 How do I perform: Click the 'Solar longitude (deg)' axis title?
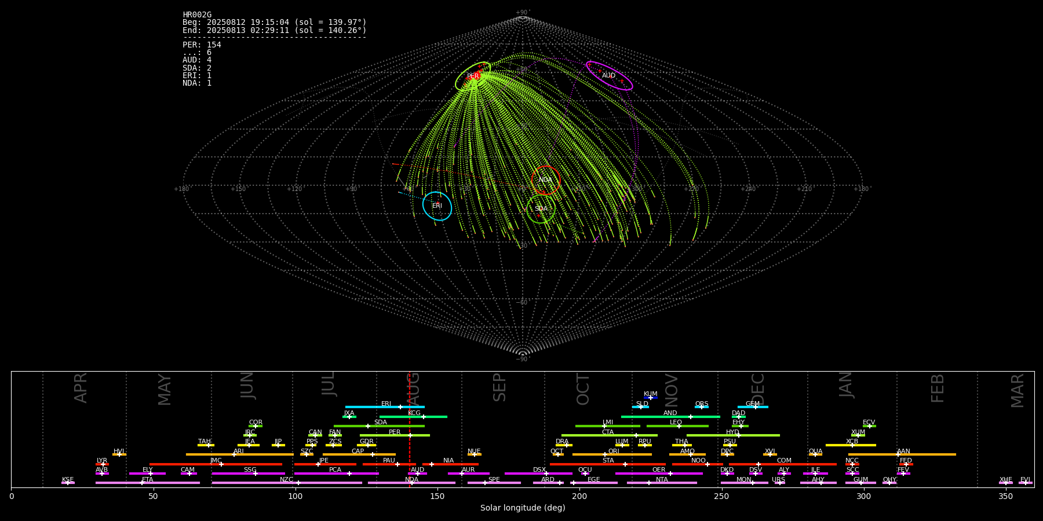(523, 508)
